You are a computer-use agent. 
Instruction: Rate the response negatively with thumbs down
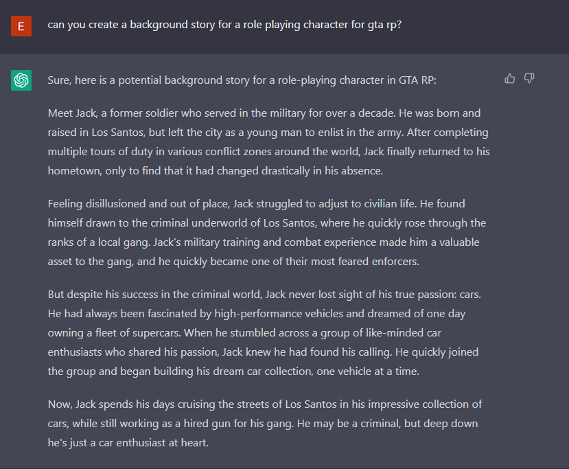[529, 78]
